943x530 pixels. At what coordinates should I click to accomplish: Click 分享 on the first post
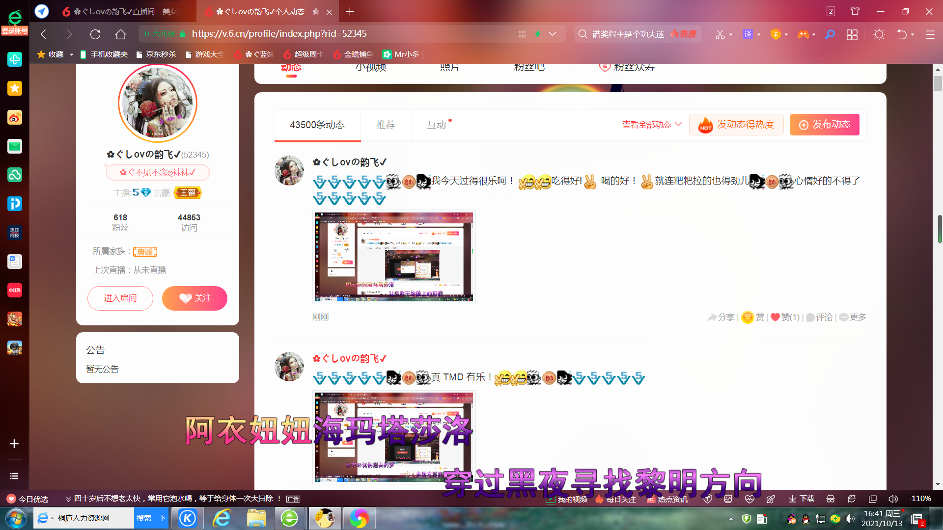[721, 318]
